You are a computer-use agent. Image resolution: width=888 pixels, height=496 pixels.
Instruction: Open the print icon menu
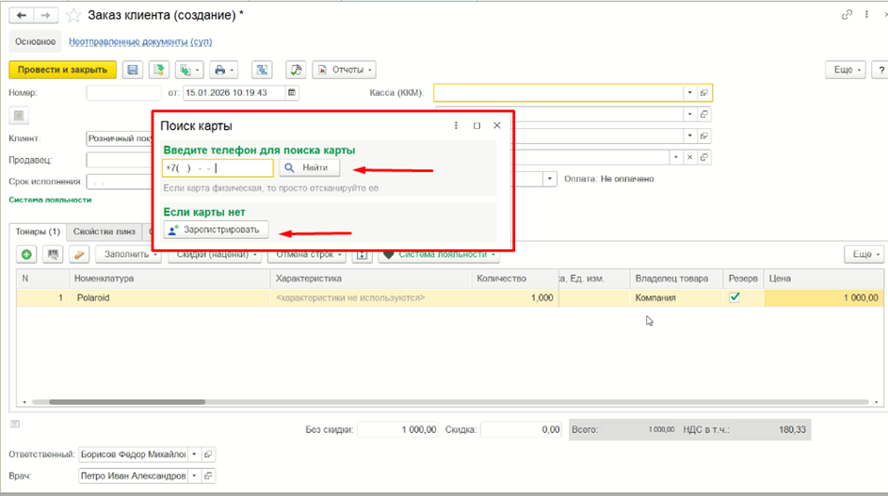224,70
